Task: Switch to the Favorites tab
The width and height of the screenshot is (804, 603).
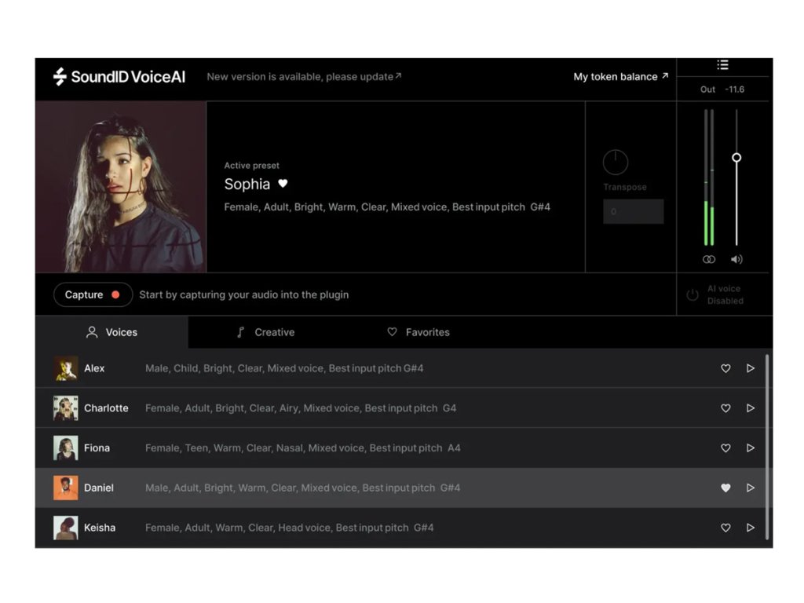Action: (418, 332)
